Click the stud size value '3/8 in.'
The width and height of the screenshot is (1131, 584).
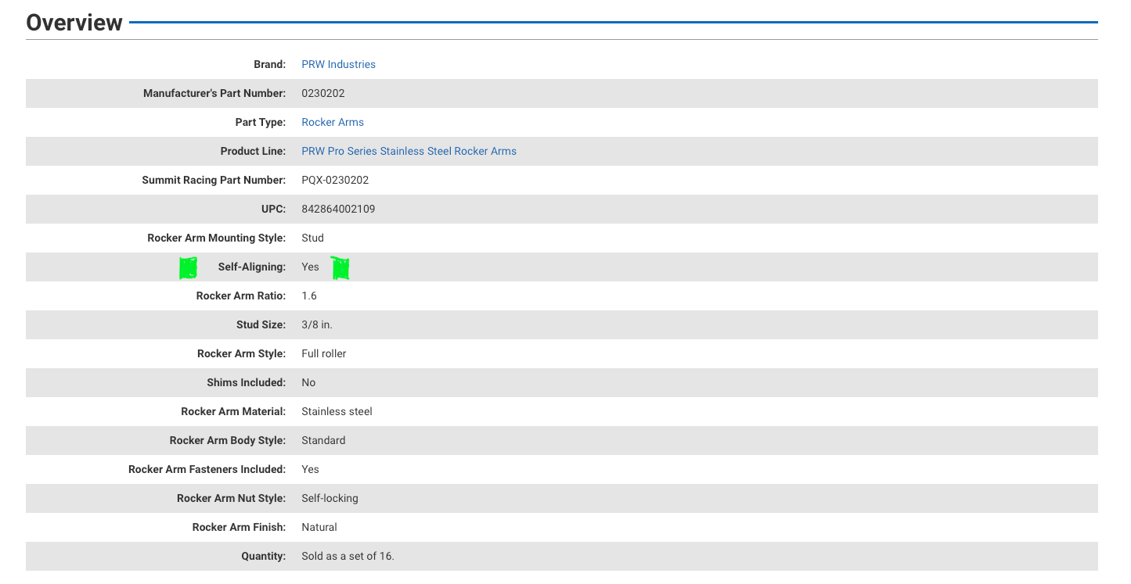pyautogui.click(x=317, y=324)
